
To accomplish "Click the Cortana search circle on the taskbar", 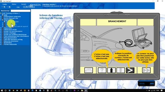I will click(6, 90).
